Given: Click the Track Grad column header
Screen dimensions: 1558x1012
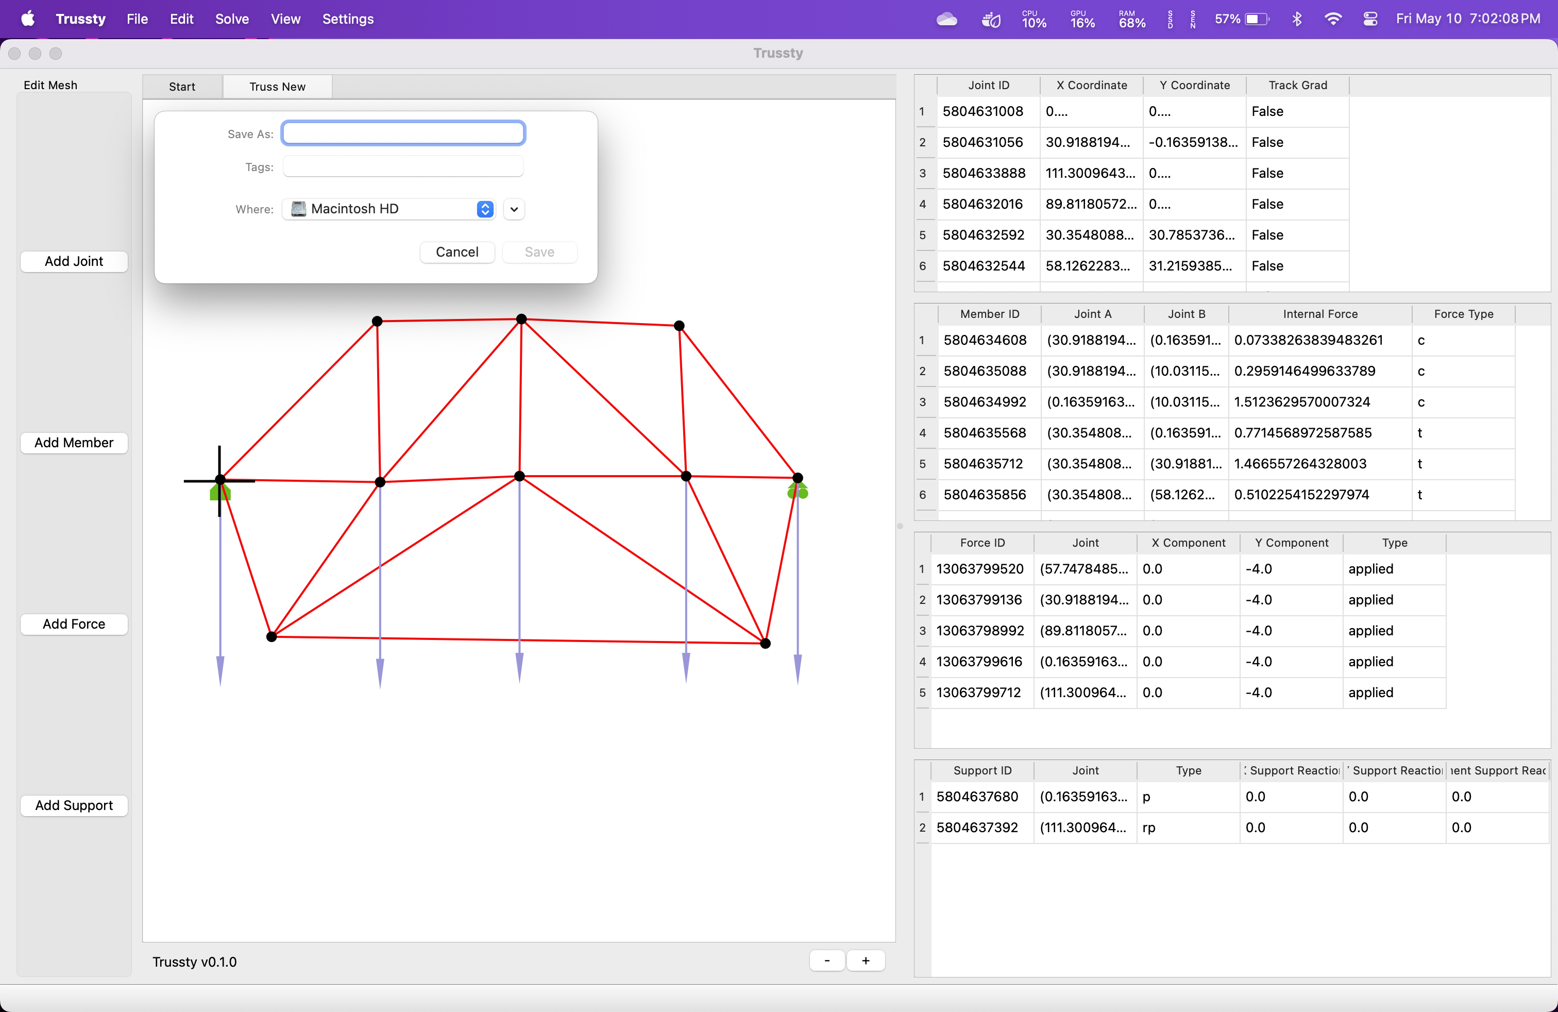Looking at the screenshot, I should [x=1298, y=85].
